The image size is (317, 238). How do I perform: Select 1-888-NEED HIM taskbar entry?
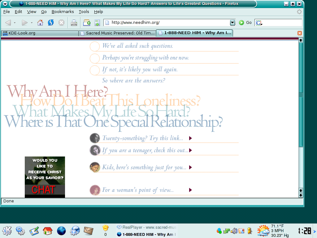pos(146,234)
